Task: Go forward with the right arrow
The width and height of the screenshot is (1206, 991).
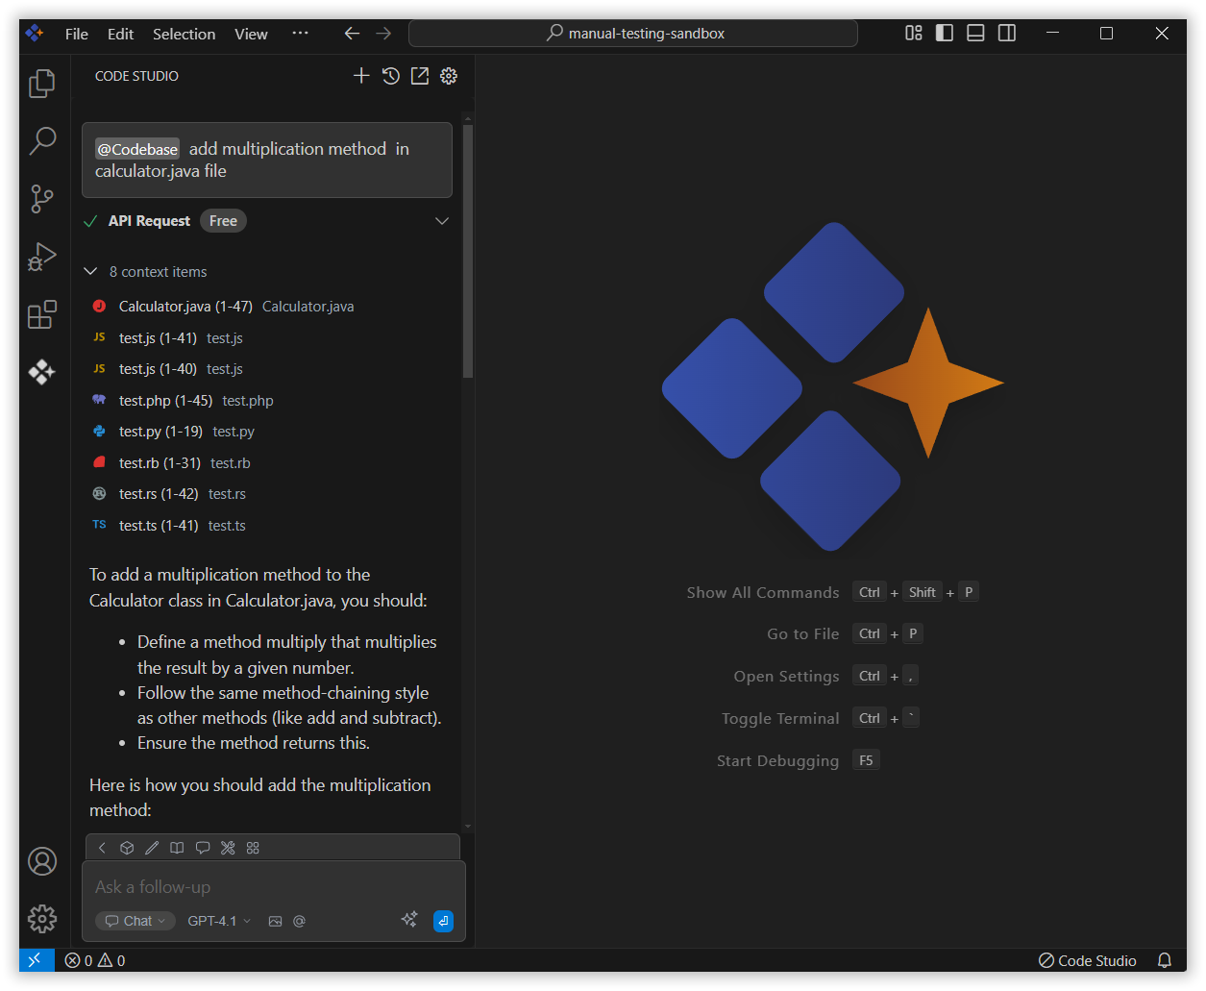Action: (x=383, y=34)
